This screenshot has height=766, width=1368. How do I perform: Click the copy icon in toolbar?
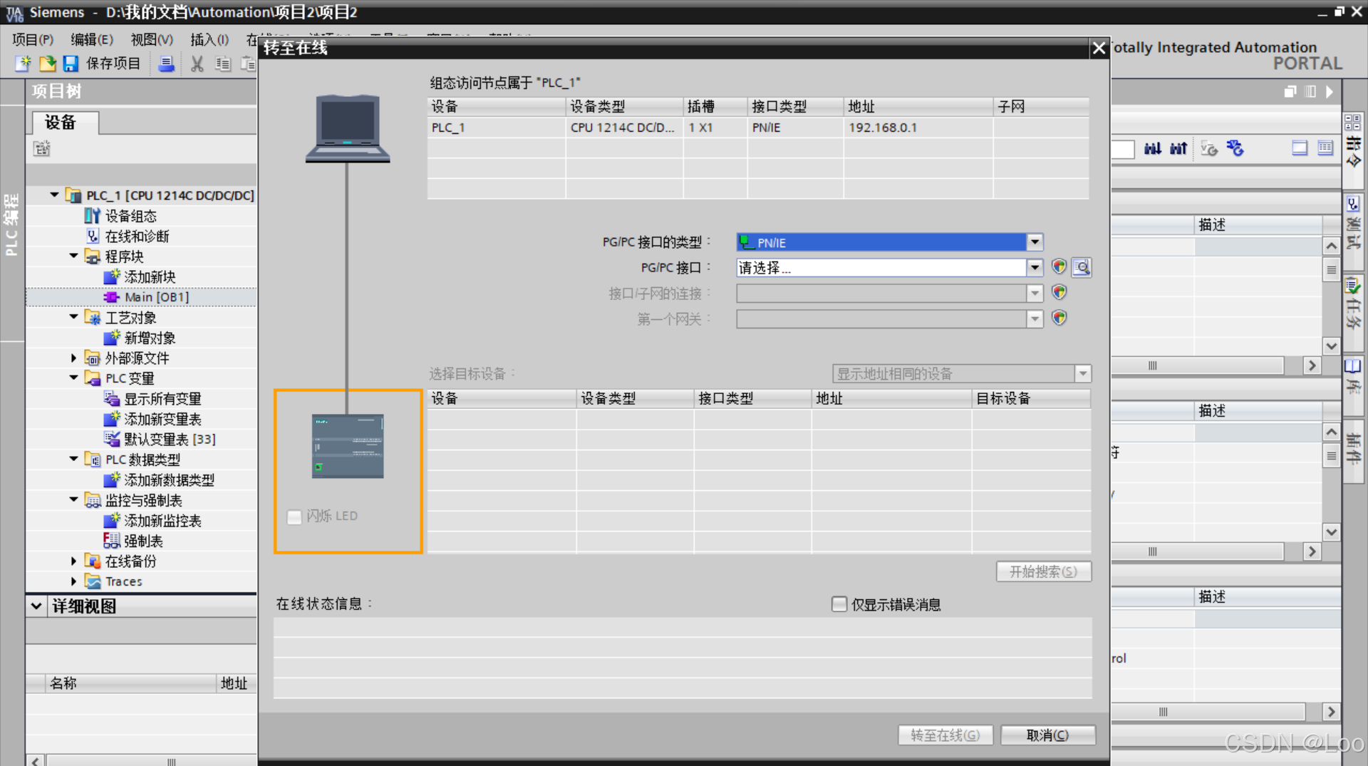(223, 63)
